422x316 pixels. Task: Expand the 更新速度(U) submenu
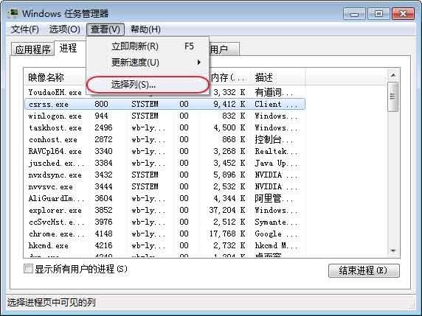148,63
